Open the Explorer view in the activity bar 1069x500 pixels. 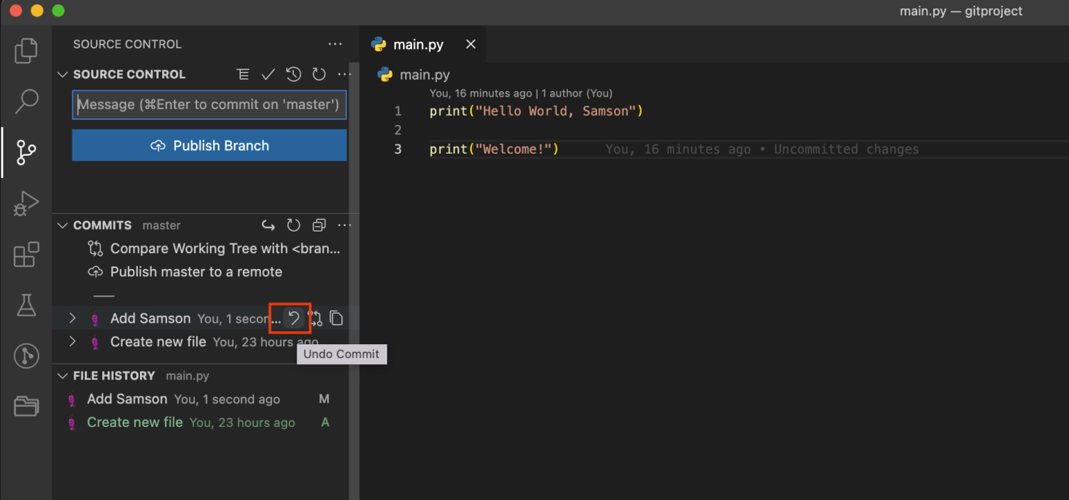coord(26,50)
